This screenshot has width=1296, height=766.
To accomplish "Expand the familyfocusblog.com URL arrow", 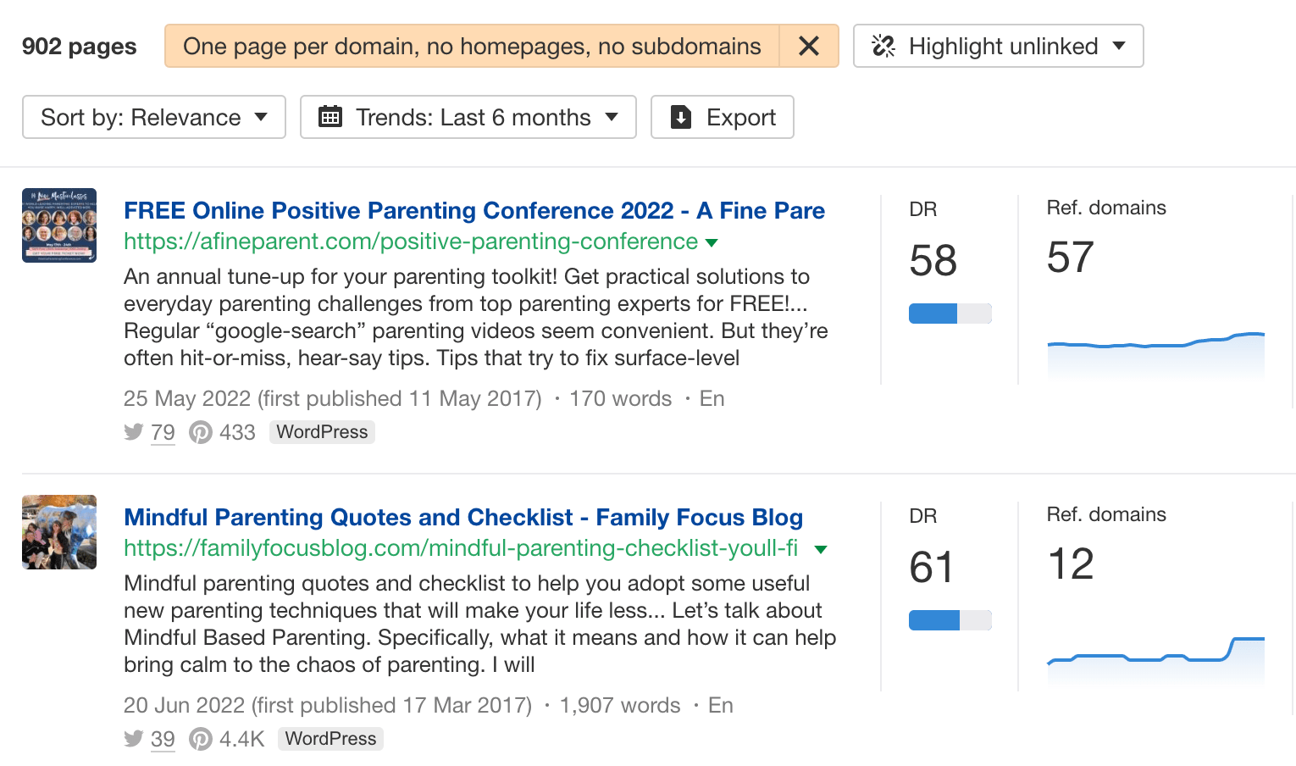I will pyautogui.click(x=820, y=550).
